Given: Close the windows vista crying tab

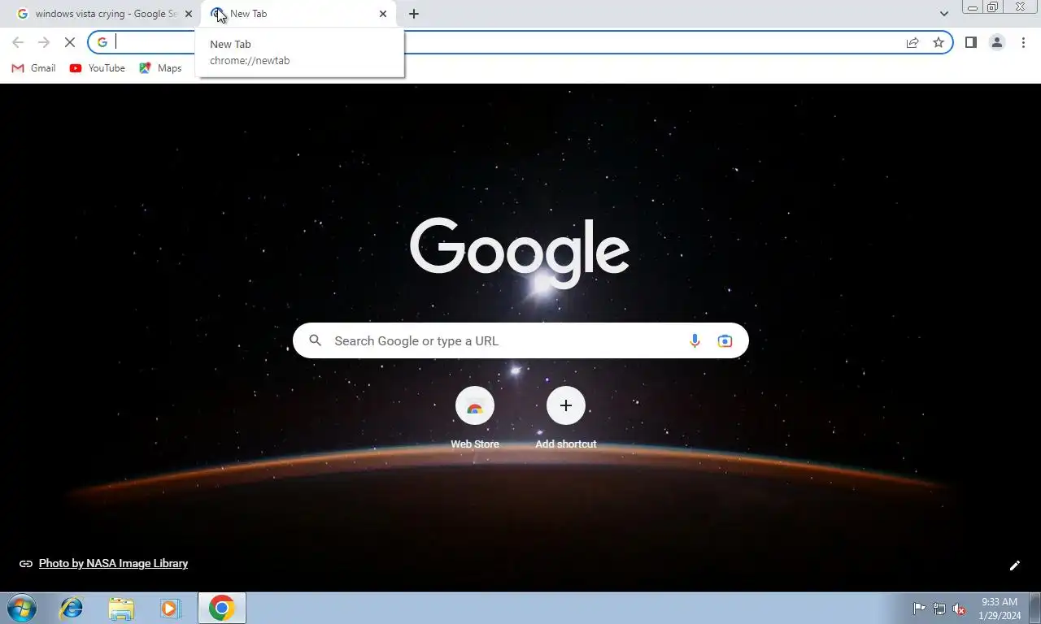Looking at the screenshot, I should coord(189,14).
